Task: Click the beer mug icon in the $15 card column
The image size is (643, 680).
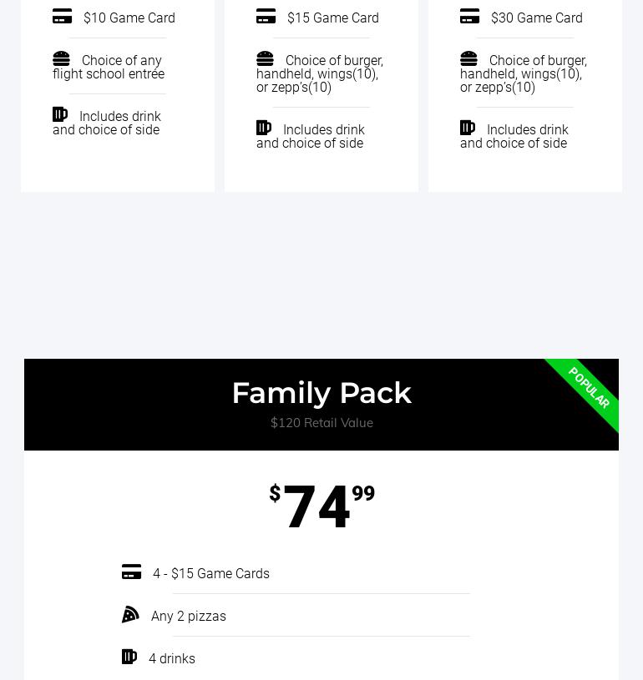Action: click(263, 128)
